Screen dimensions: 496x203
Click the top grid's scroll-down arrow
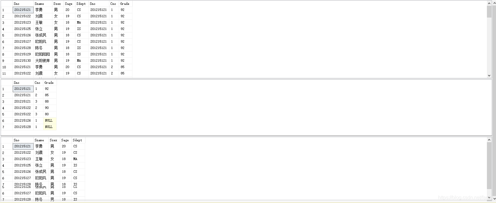(x=489, y=75)
